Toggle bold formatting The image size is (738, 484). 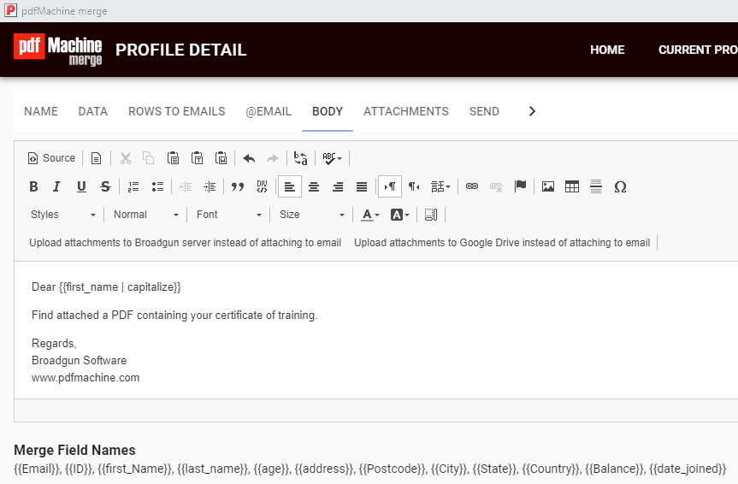click(x=33, y=186)
